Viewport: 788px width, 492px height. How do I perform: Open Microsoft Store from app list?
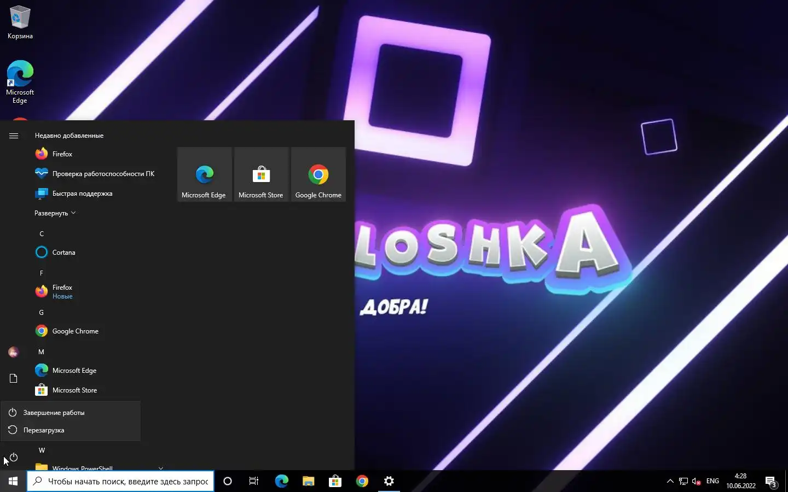pos(99,390)
